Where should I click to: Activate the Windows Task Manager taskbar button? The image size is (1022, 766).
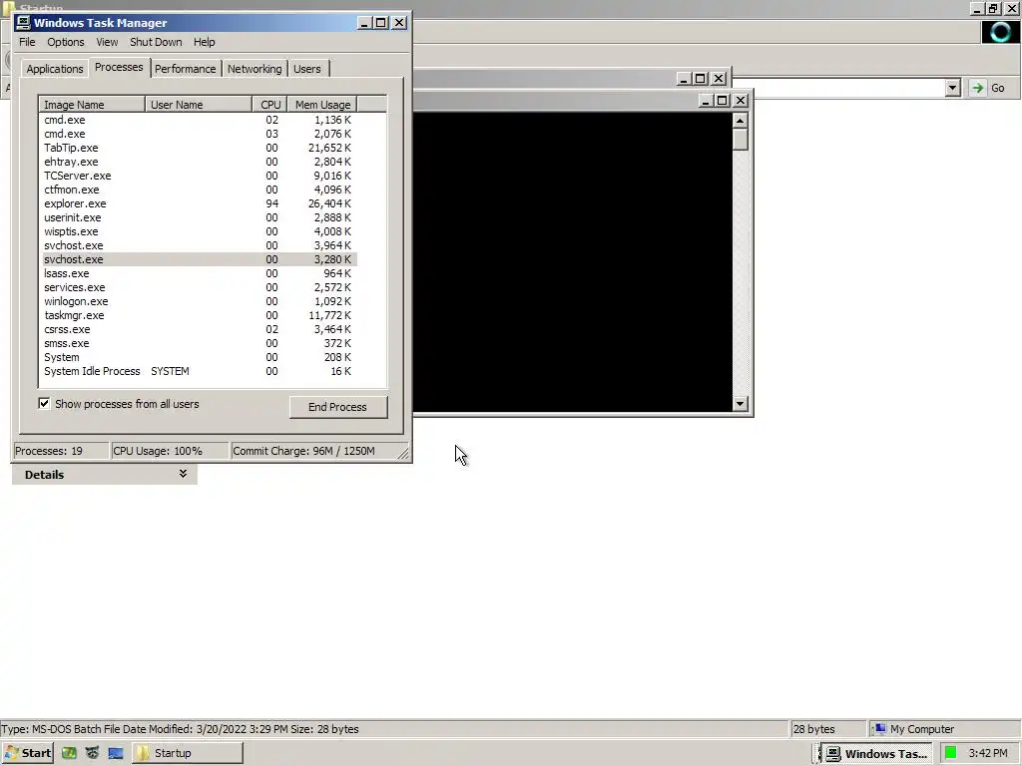click(x=876, y=754)
